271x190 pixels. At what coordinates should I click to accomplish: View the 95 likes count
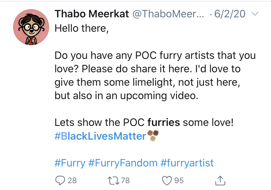point(179,181)
